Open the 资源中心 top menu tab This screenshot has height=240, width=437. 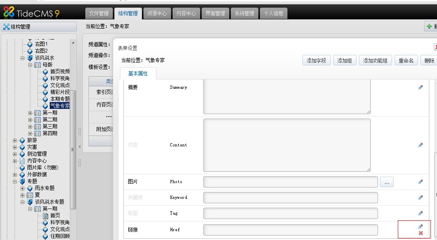[x=156, y=13]
